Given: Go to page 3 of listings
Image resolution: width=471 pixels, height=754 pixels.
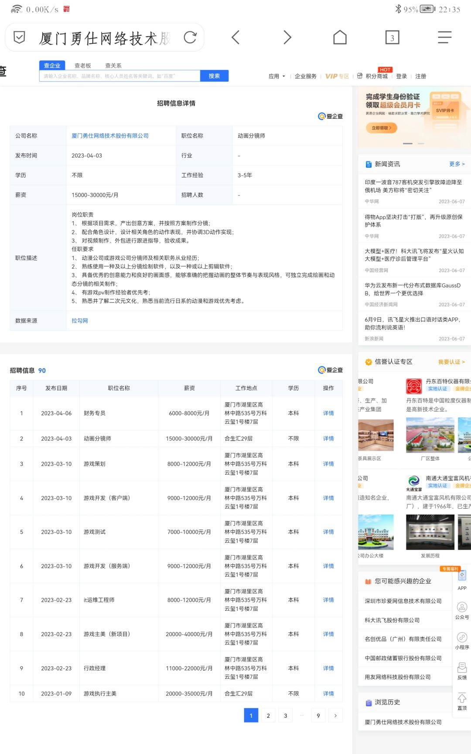Looking at the screenshot, I should [286, 716].
